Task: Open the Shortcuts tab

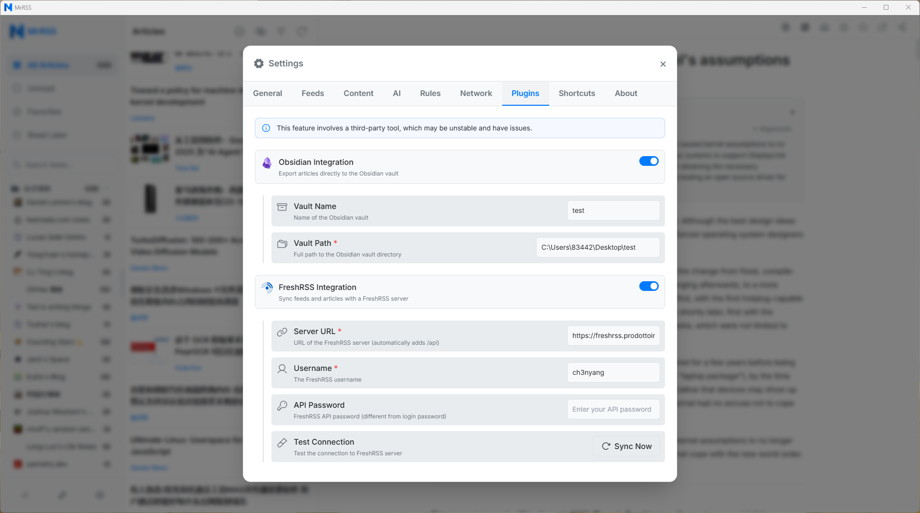Action: 576,93
